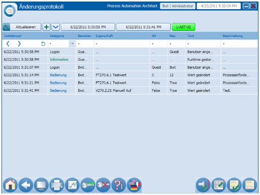Sort by Alt column header
This screenshot has height=195, width=260.
click(x=154, y=36)
